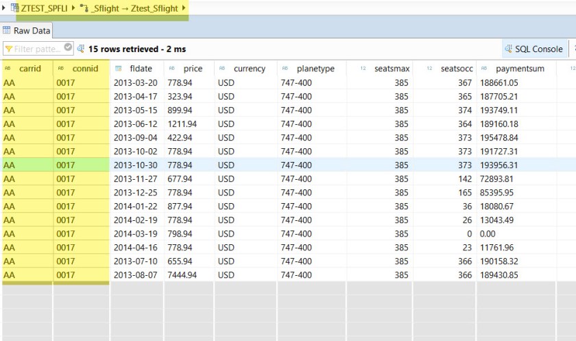Open the SQL Console
Viewport: 576px width, 341px height.
533,49
